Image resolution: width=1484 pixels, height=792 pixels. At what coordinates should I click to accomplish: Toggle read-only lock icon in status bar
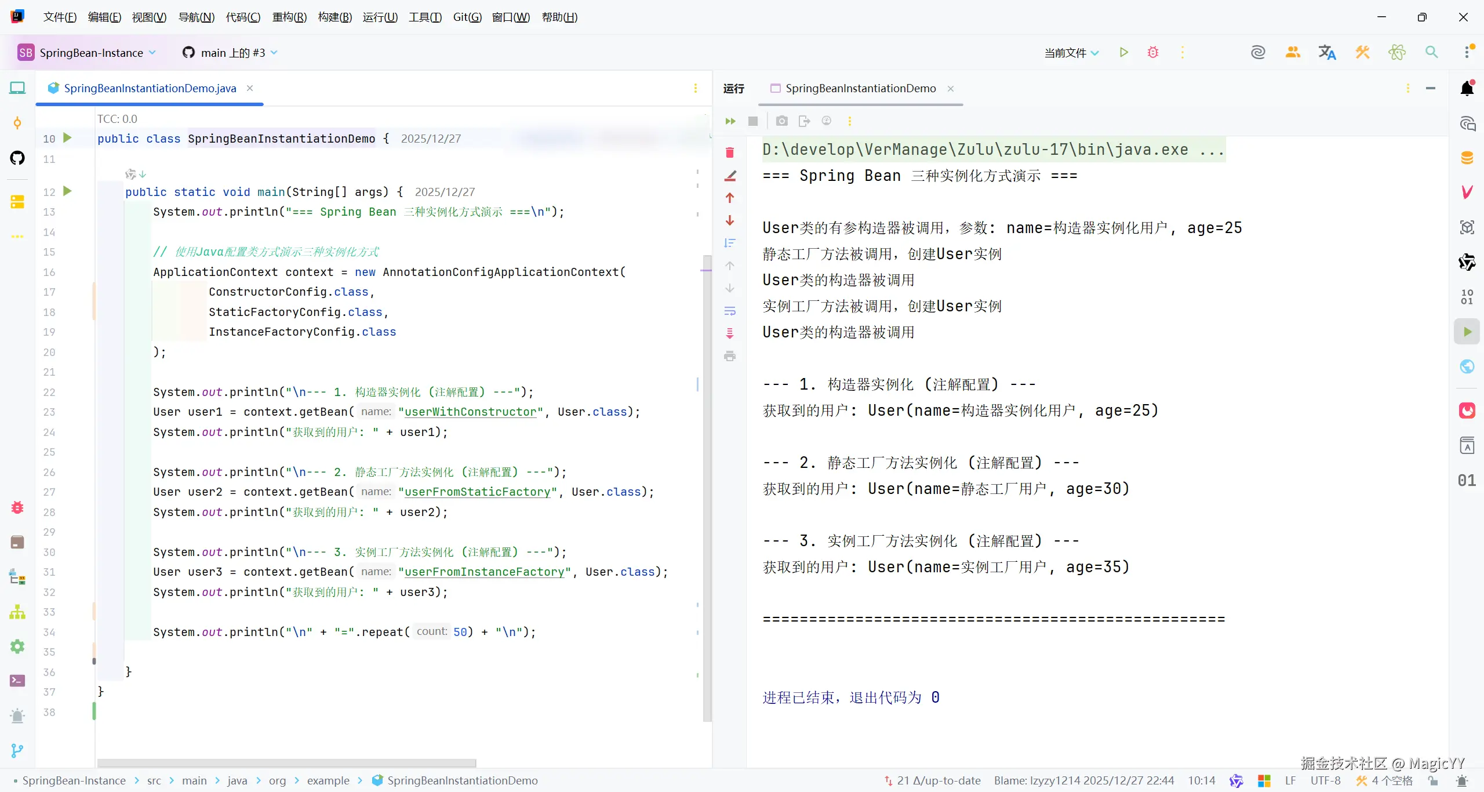click(x=1433, y=780)
